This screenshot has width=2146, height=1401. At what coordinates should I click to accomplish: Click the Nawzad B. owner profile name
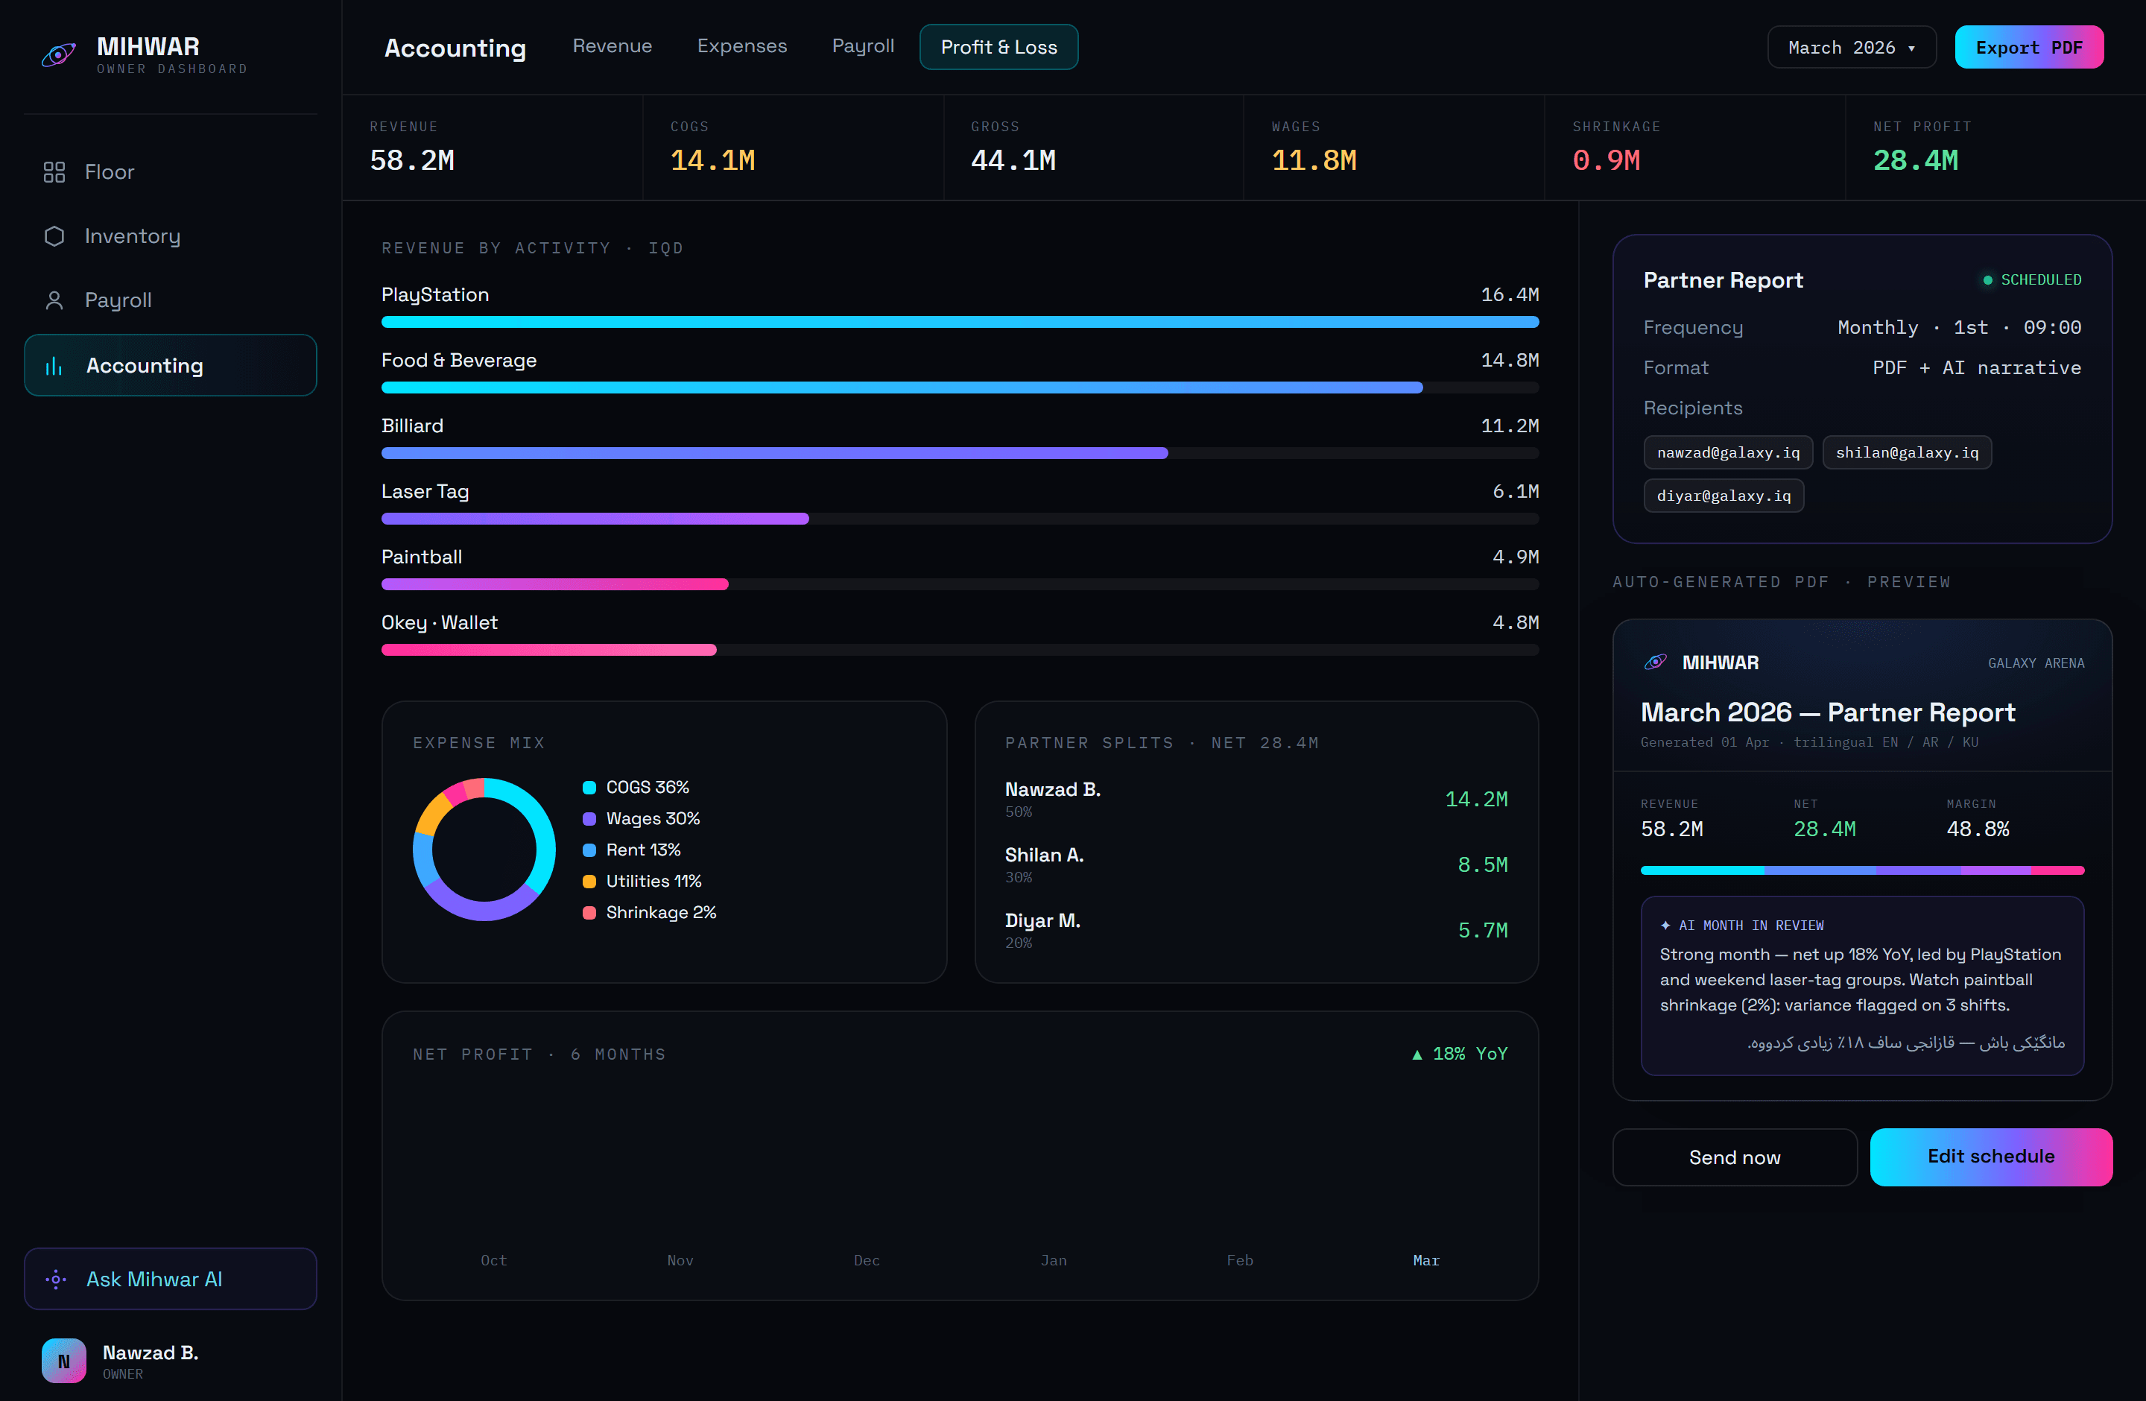click(x=151, y=1353)
